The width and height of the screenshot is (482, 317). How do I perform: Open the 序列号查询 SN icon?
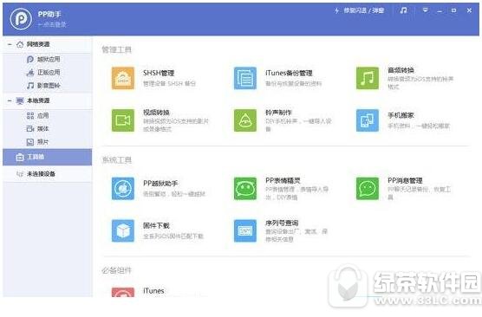pyautogui.click(x=245, y=230)
